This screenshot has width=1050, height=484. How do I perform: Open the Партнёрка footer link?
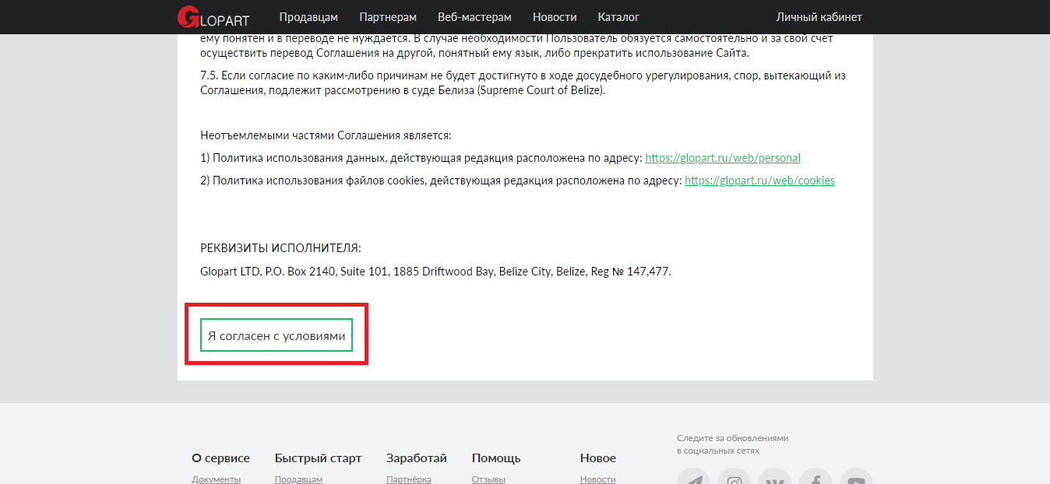[x=408, y=479]
